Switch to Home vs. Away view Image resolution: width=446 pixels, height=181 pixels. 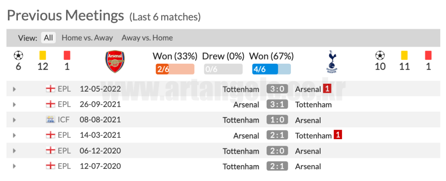click(87, 38)
